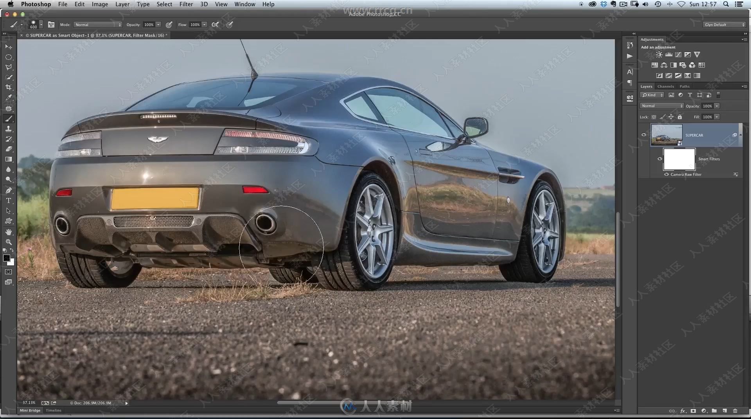Add a Brightness/Contrast adjustment

point(659,55)
